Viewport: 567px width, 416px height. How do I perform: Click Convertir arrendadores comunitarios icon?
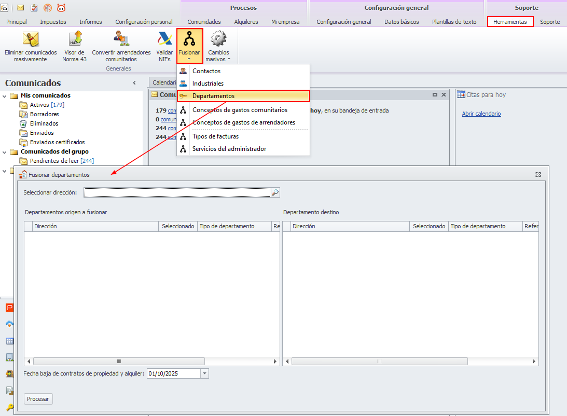[121, 39]
